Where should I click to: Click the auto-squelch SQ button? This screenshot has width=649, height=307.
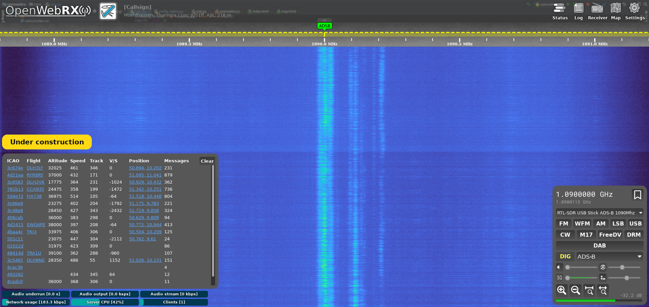pyautogui.click(x=559, y=278)
